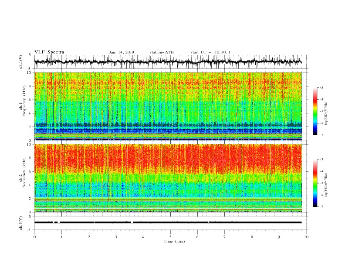
Task: Click the ch.3 black bar trace
Action: pos(168,223)
